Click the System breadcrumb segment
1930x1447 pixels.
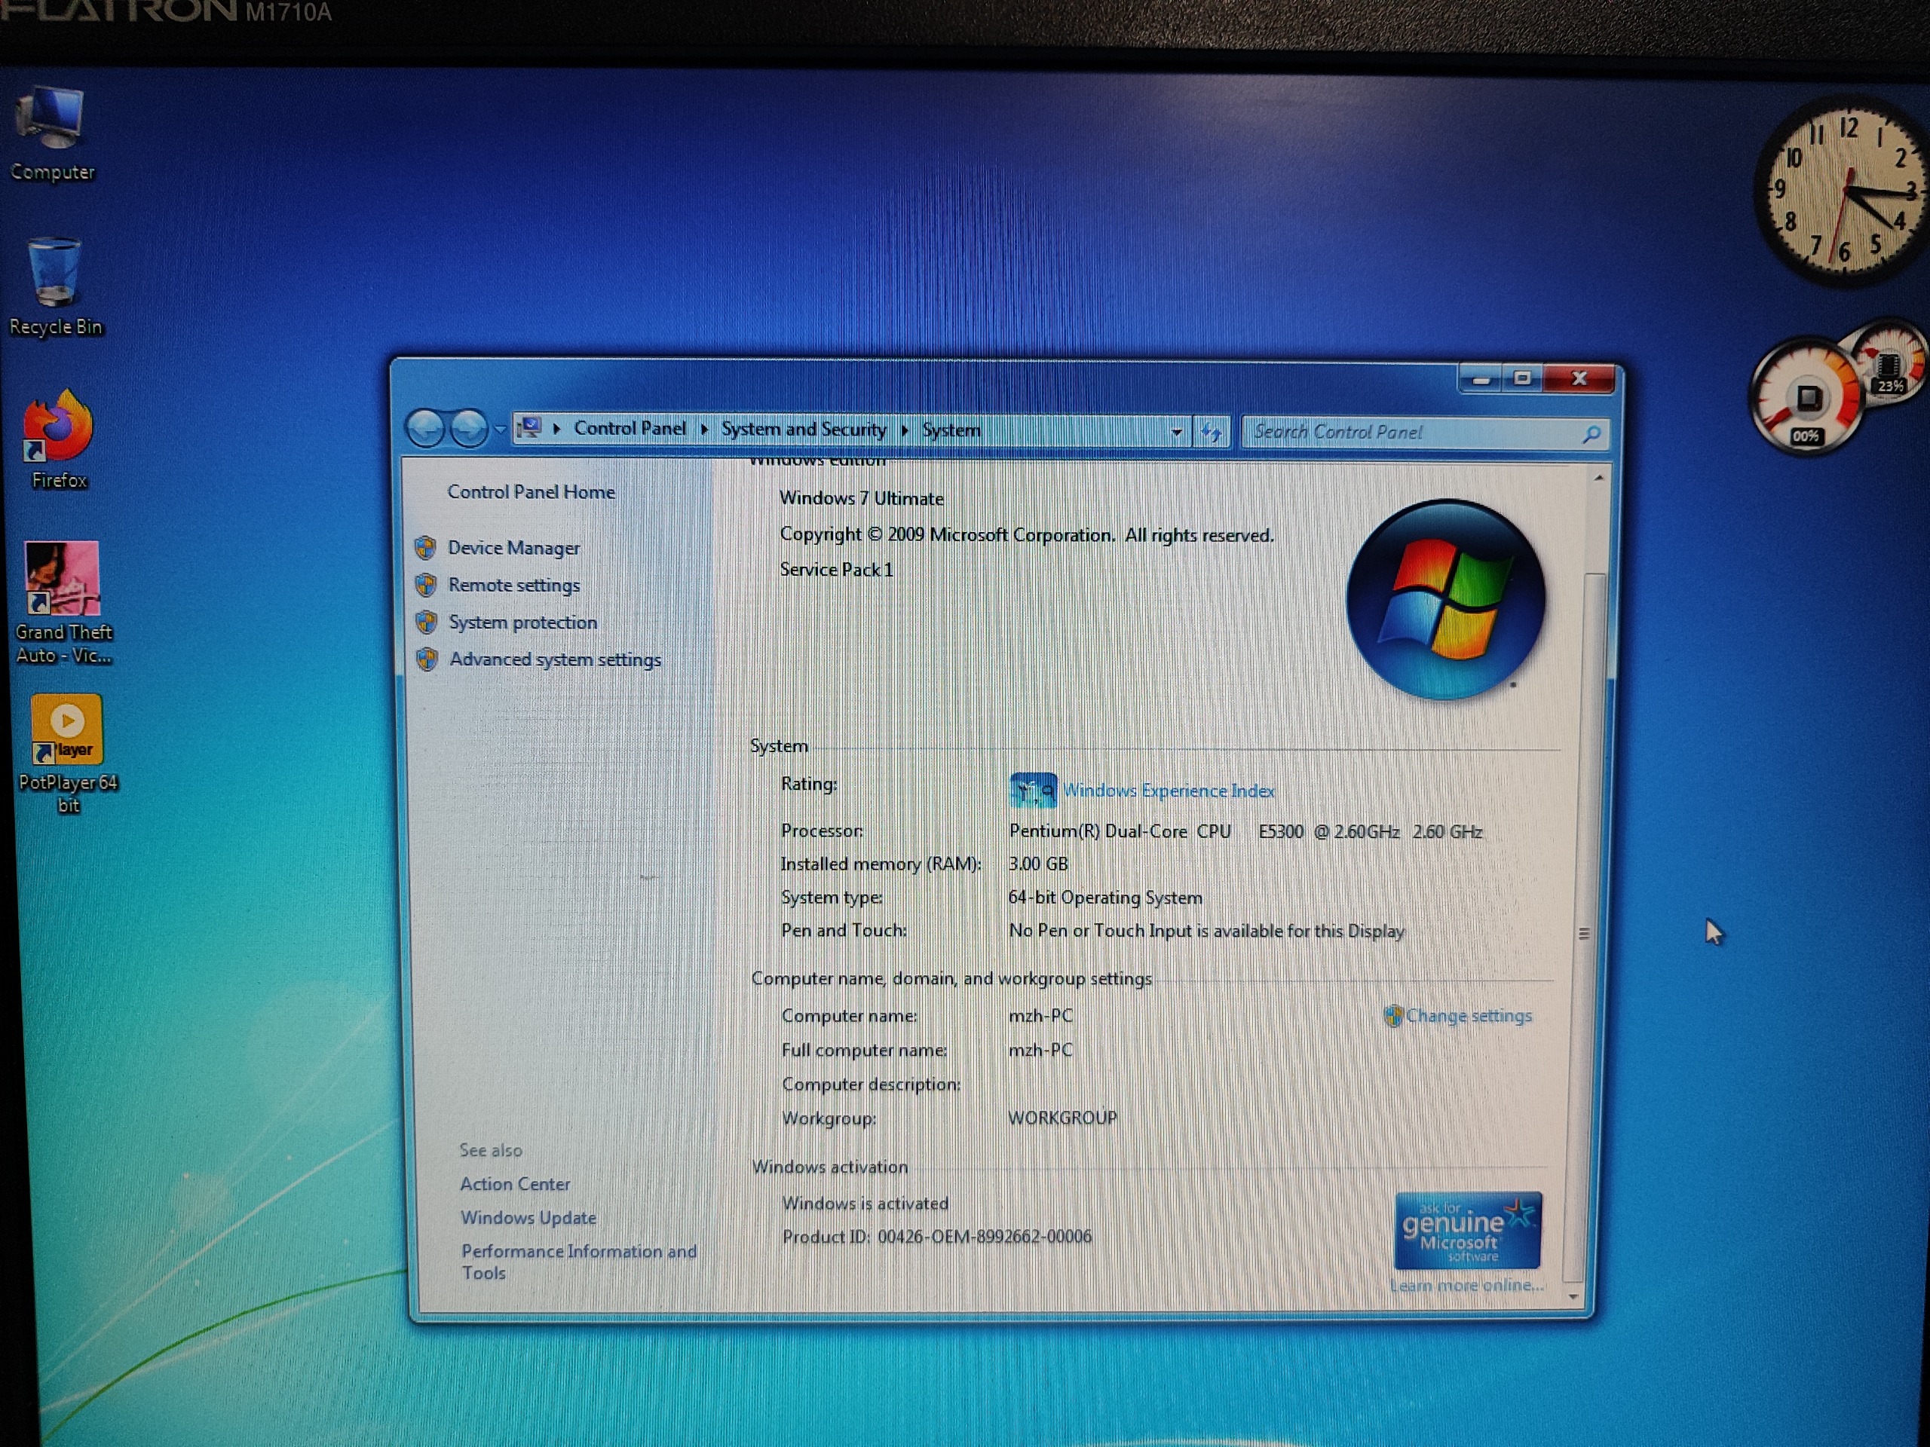click(951, 430)
